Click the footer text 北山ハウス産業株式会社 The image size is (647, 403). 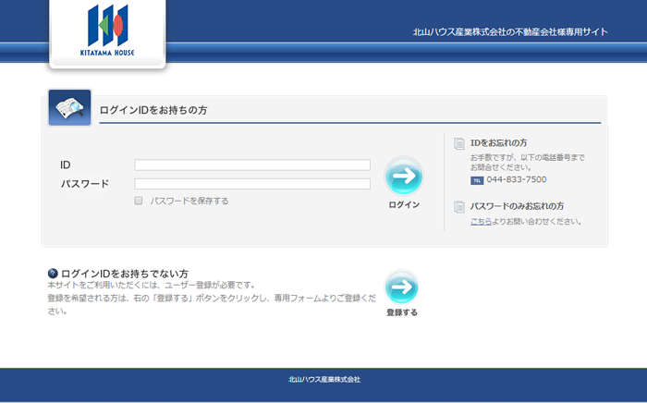point(324,380)
